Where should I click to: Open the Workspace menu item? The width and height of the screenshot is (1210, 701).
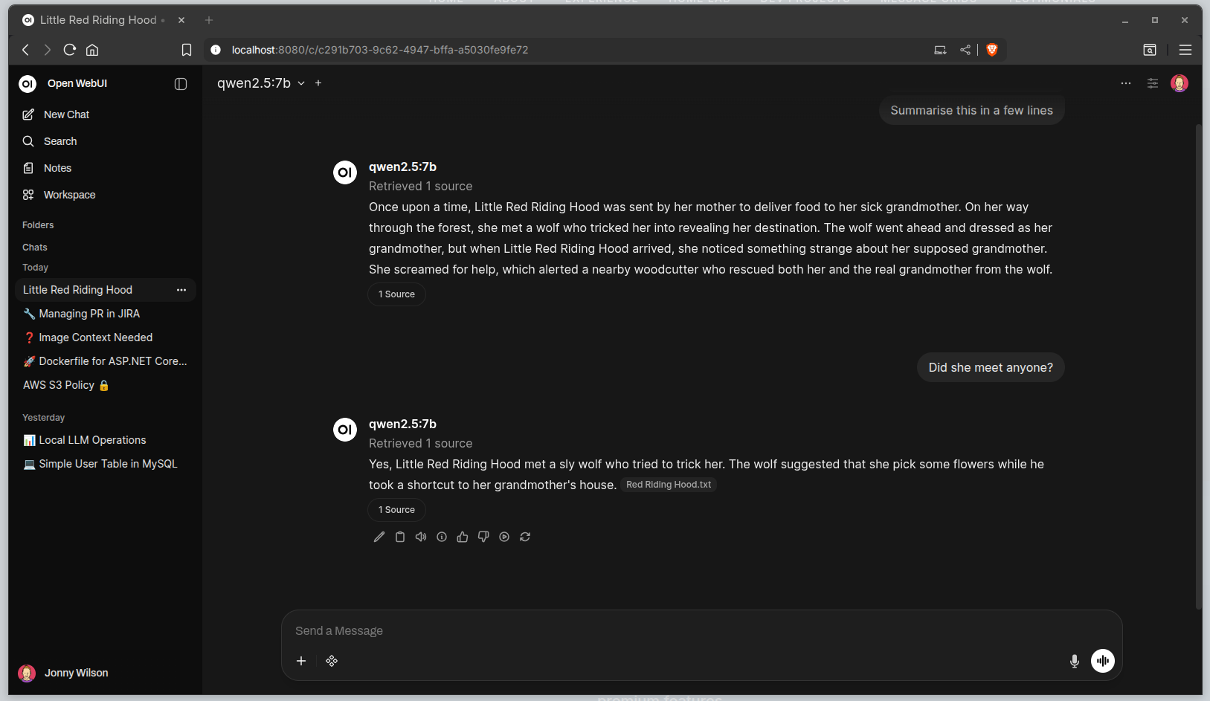(69, 195)
